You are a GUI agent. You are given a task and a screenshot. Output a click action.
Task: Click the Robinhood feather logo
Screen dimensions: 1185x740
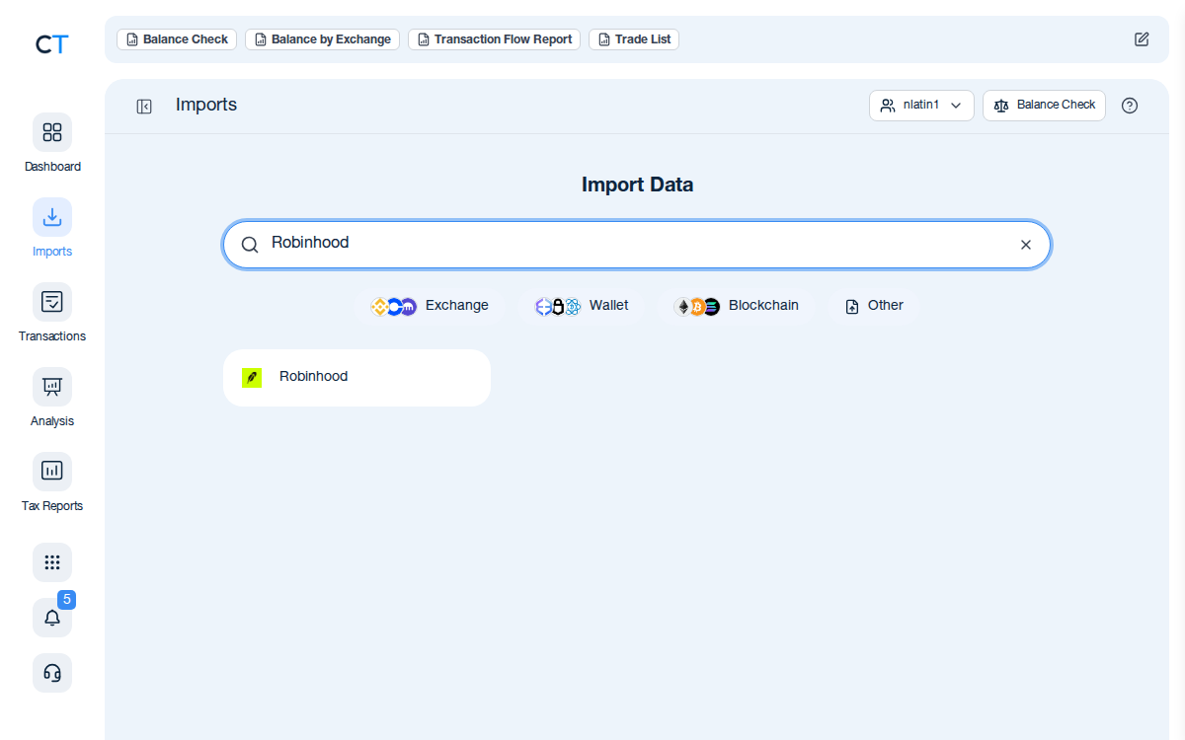[x=252, y=378]
